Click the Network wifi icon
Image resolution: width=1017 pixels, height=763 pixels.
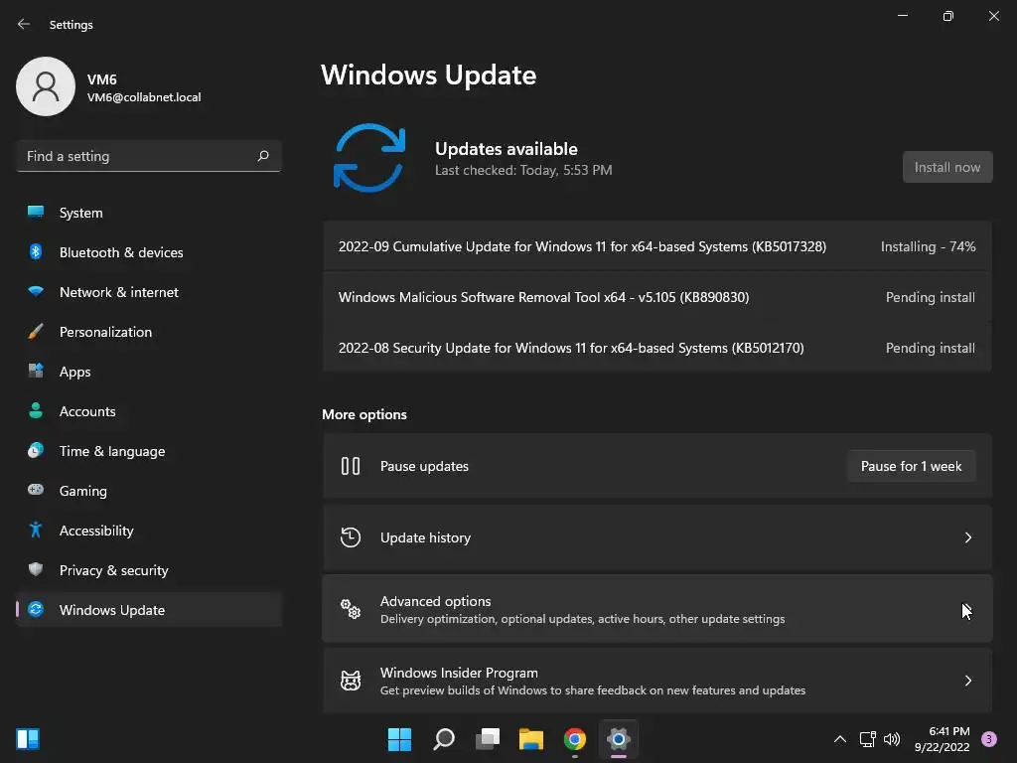pyautogui.click(x=36, y=291)
